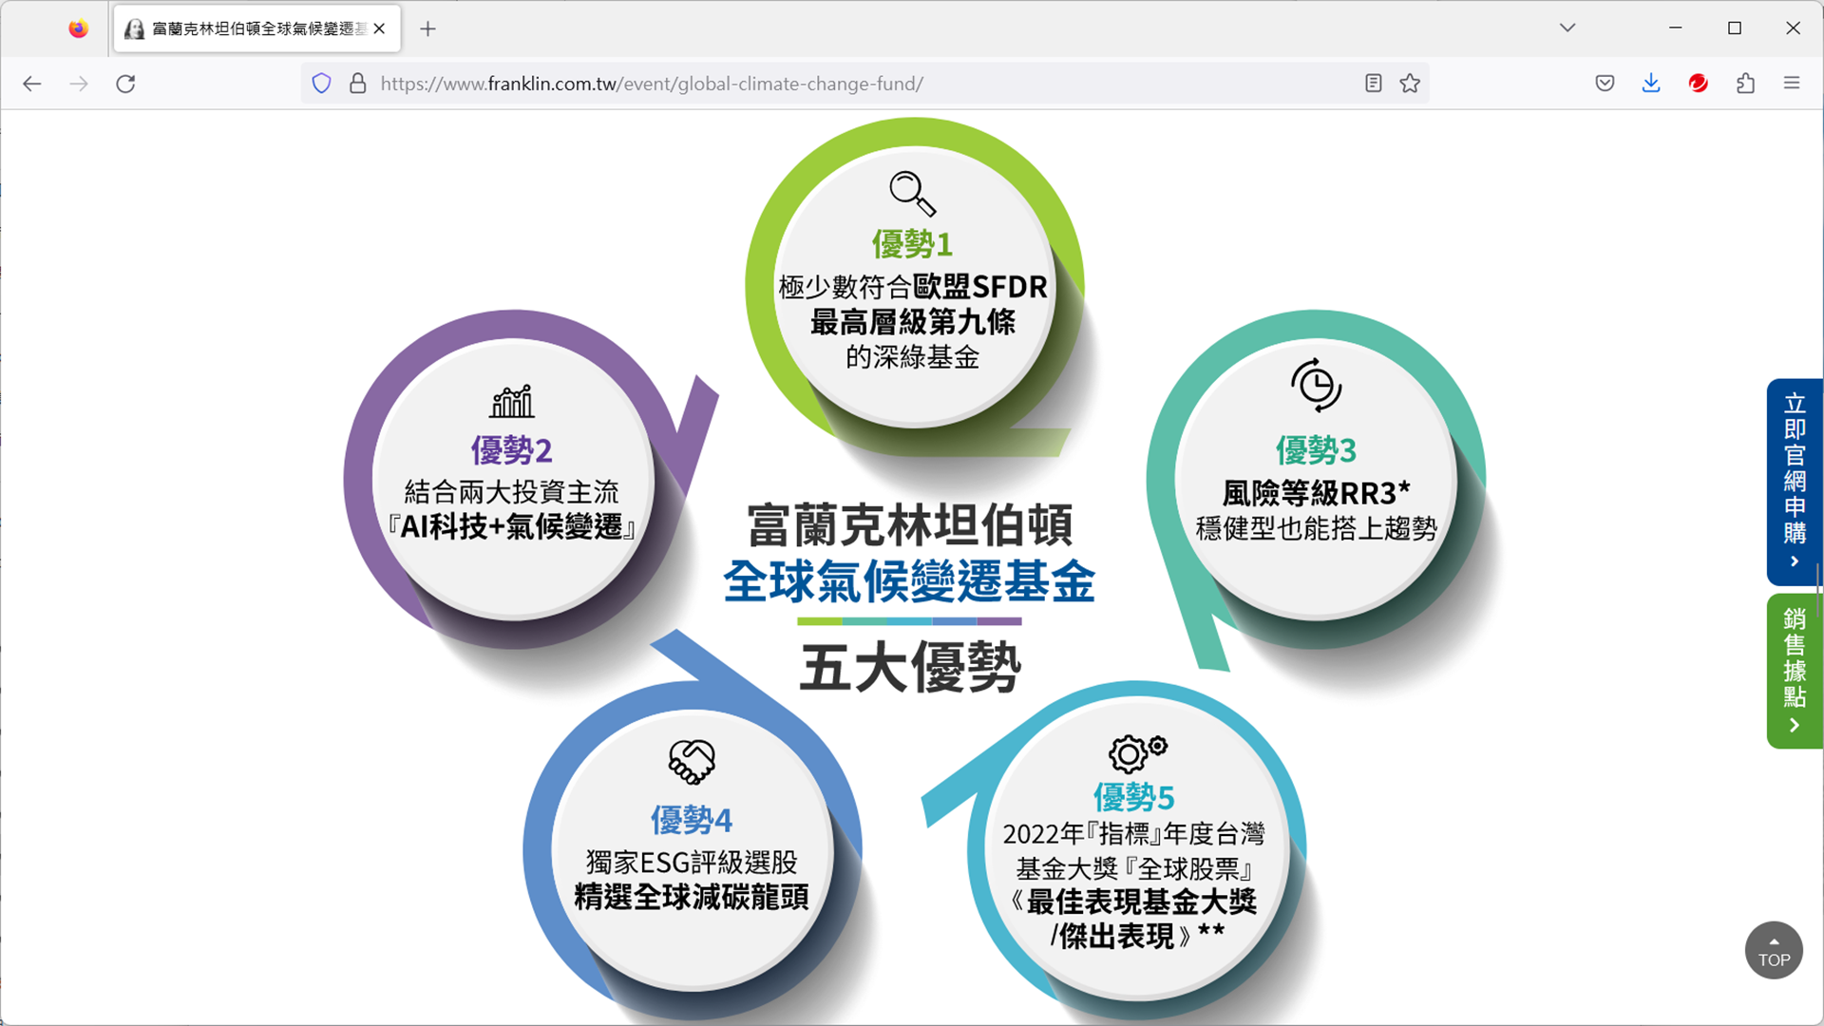Screen dimensions: 1824x1026
Task: Minimize the Firefox window
Action: click(x=1676, y=28)
